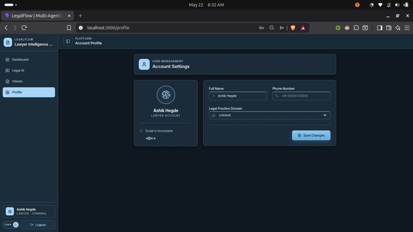Reload the page
The image size is (413, 232).
tap(24, 28)
